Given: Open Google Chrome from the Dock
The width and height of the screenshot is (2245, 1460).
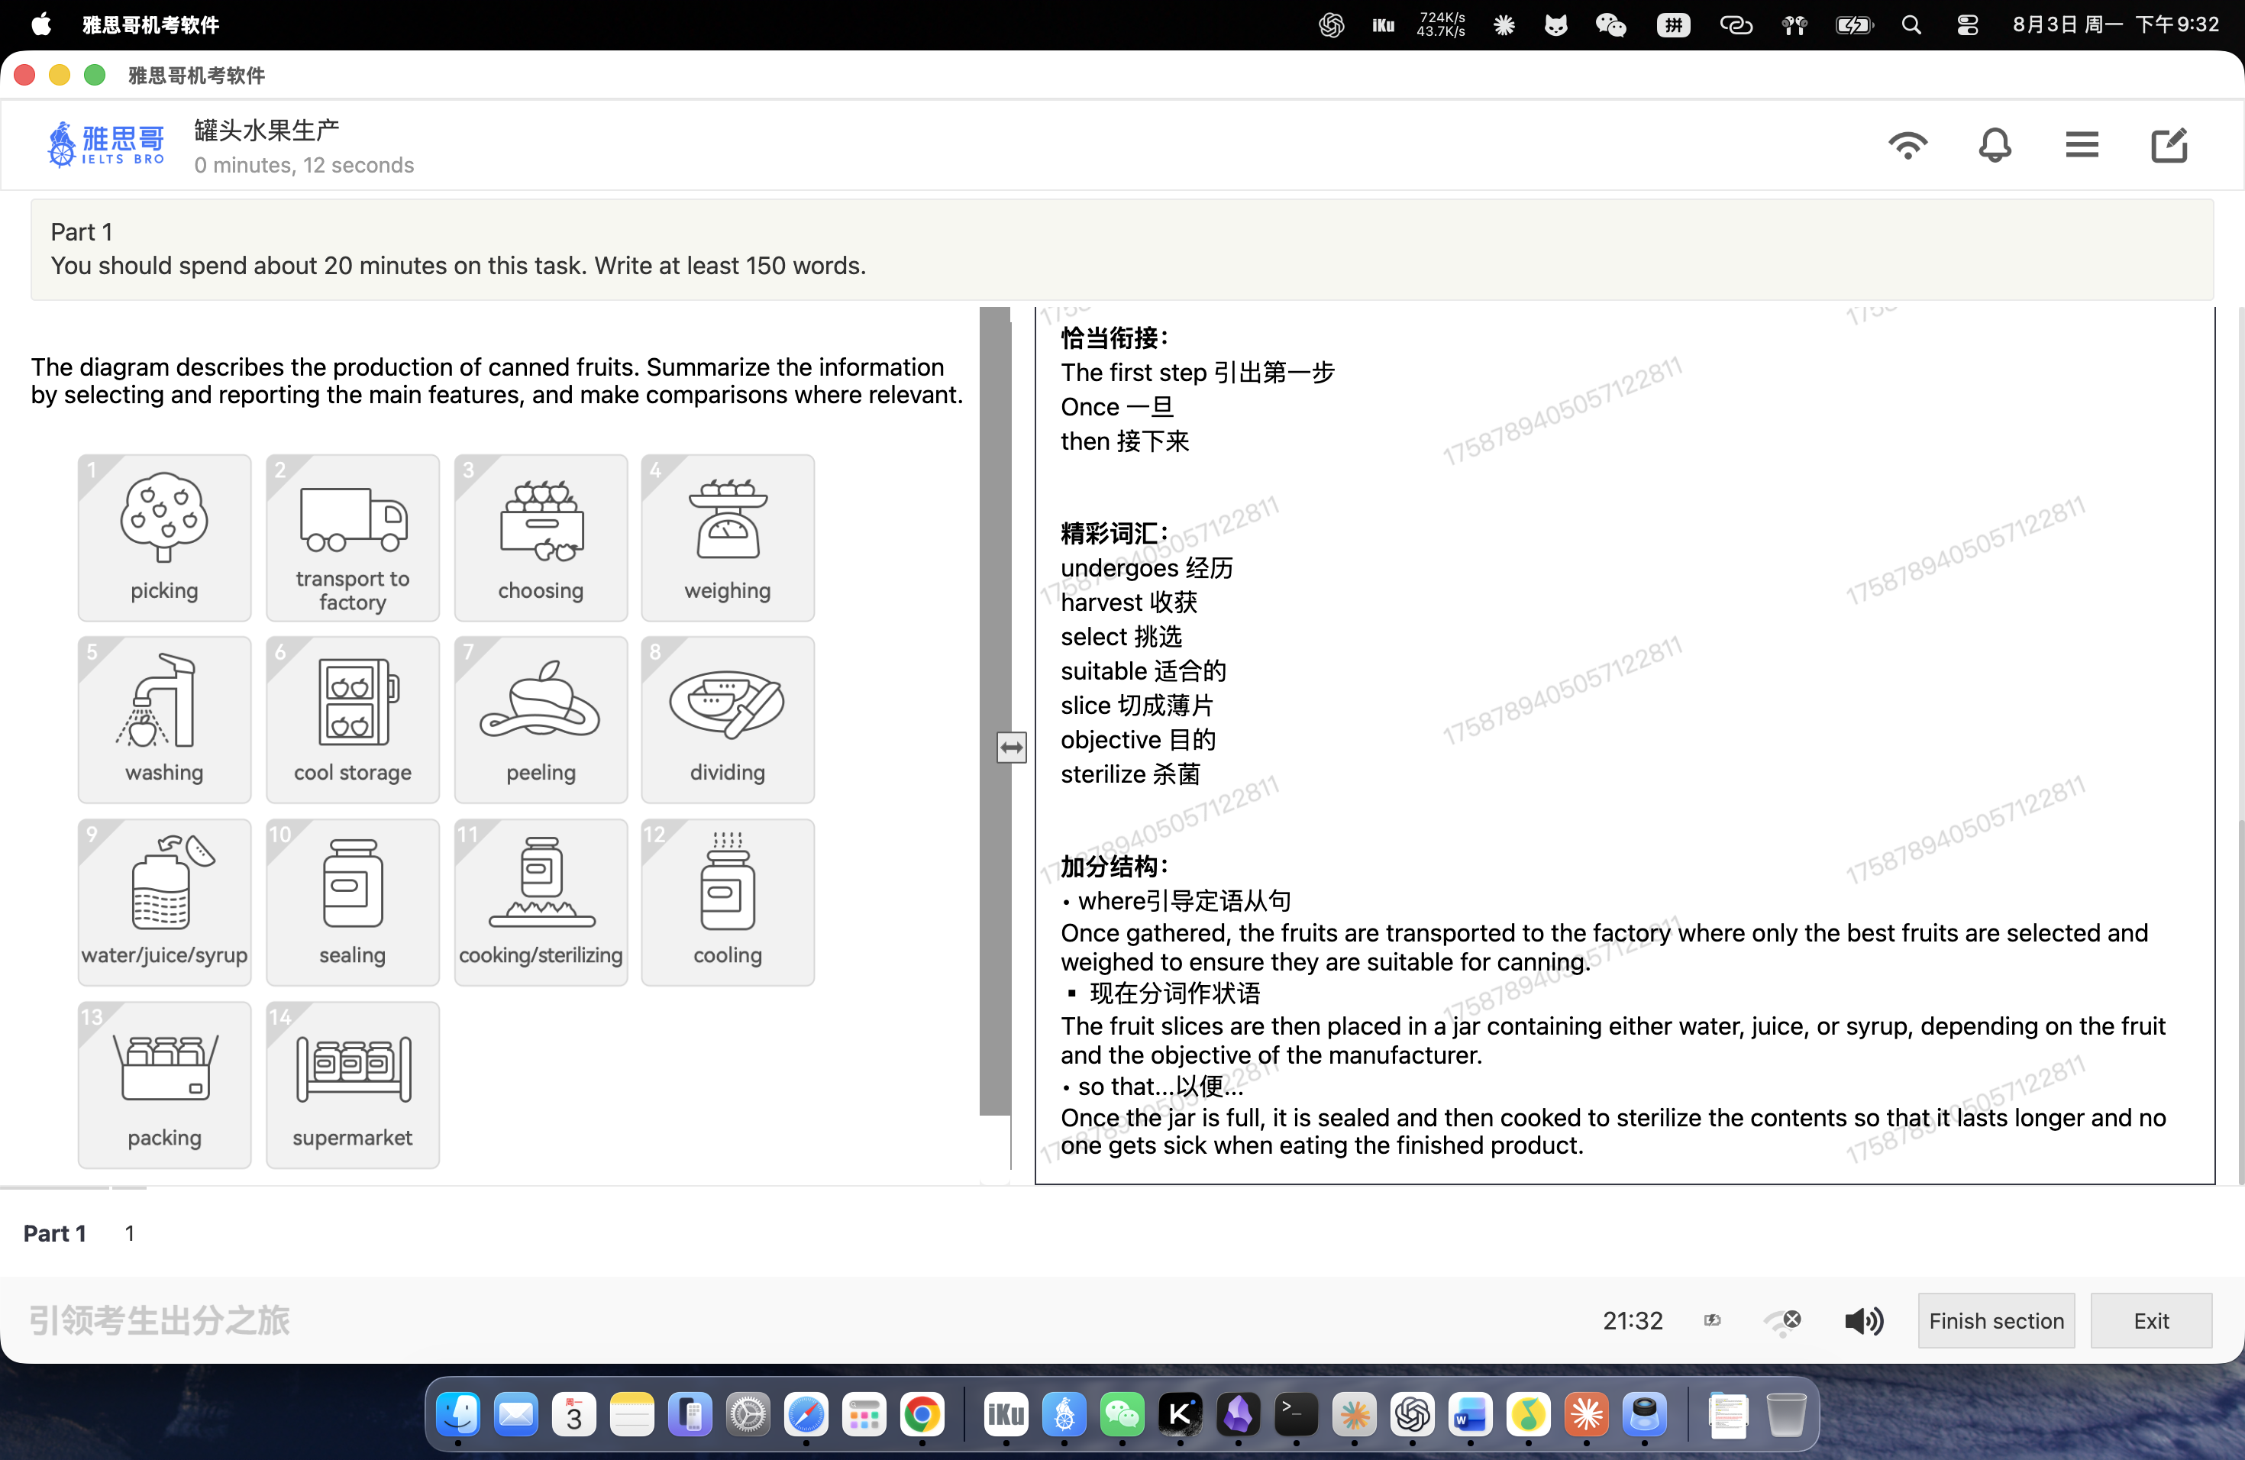Looking at the screenshot, I should coord(922,1413).
